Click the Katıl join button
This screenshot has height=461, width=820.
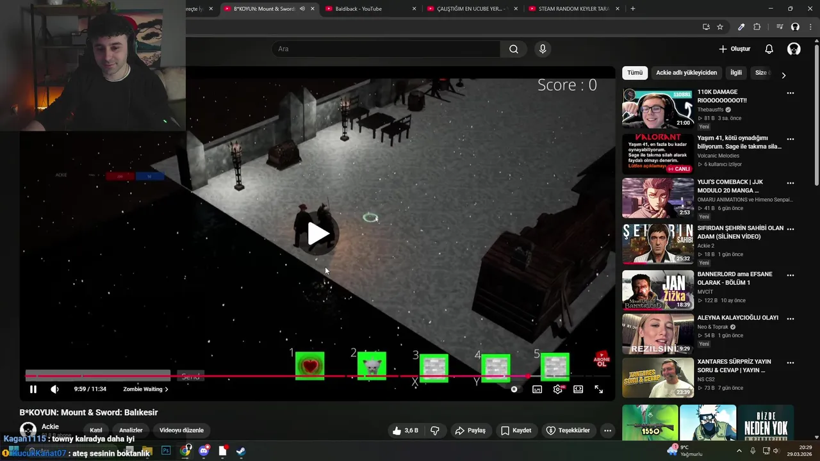pyautogui.click(x=96, y=430)
